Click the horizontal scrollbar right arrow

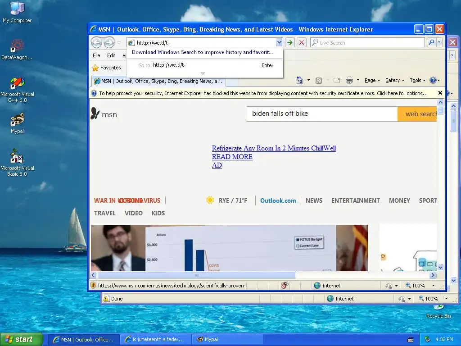pos(433,275)
